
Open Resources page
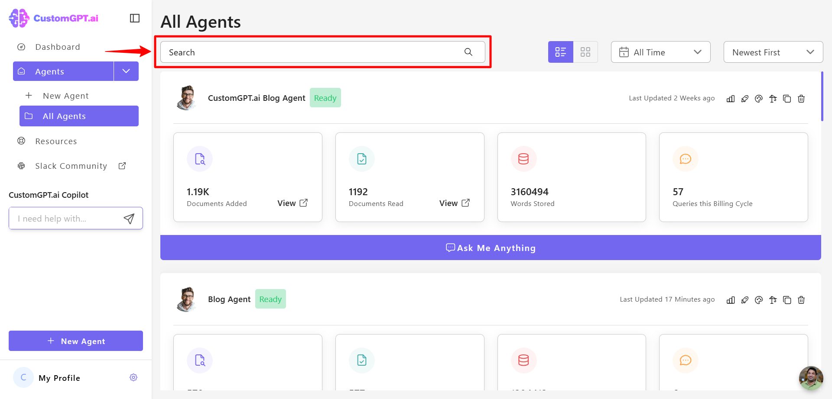coord(56,141)
